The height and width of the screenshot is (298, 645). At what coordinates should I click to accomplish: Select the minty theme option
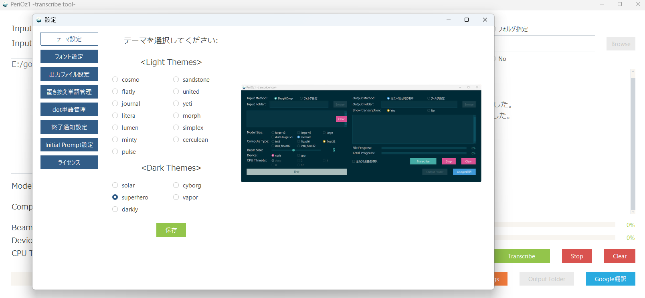click(115, 140)
